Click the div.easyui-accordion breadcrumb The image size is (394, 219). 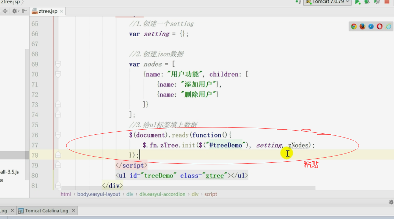click(x=162, y=194)
